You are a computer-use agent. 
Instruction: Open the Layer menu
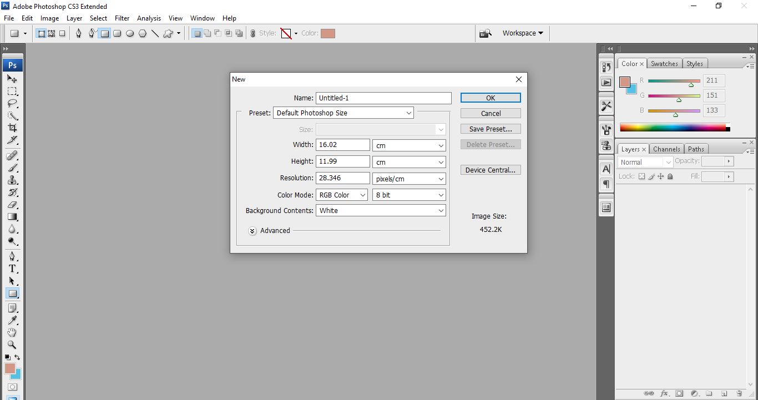(x=74, y=18)
